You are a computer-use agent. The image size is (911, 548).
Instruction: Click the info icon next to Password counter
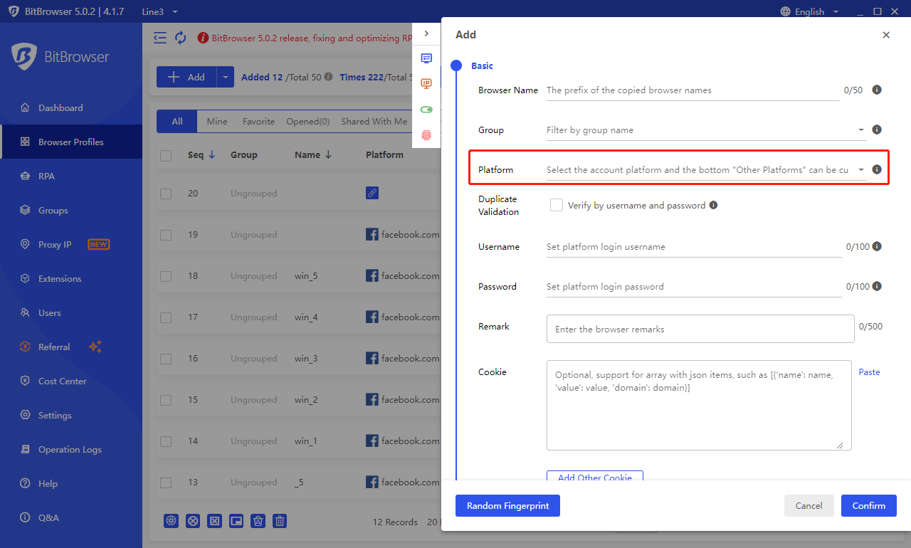[x=877, y=287]
